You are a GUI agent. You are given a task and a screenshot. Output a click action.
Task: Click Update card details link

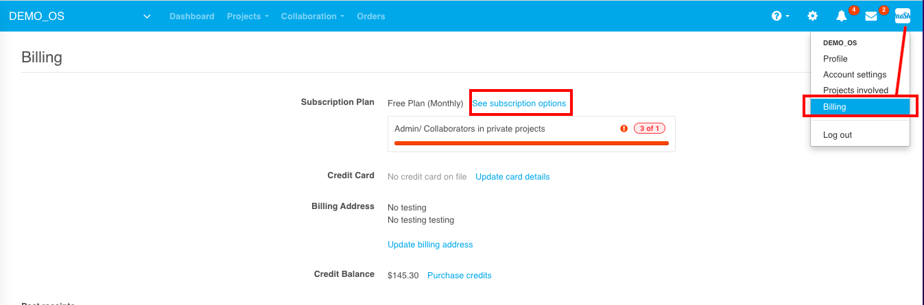coord(512,177)
